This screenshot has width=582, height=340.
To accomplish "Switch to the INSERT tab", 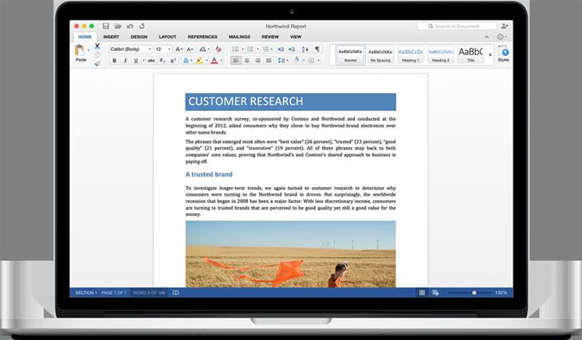I will (111, 36).
